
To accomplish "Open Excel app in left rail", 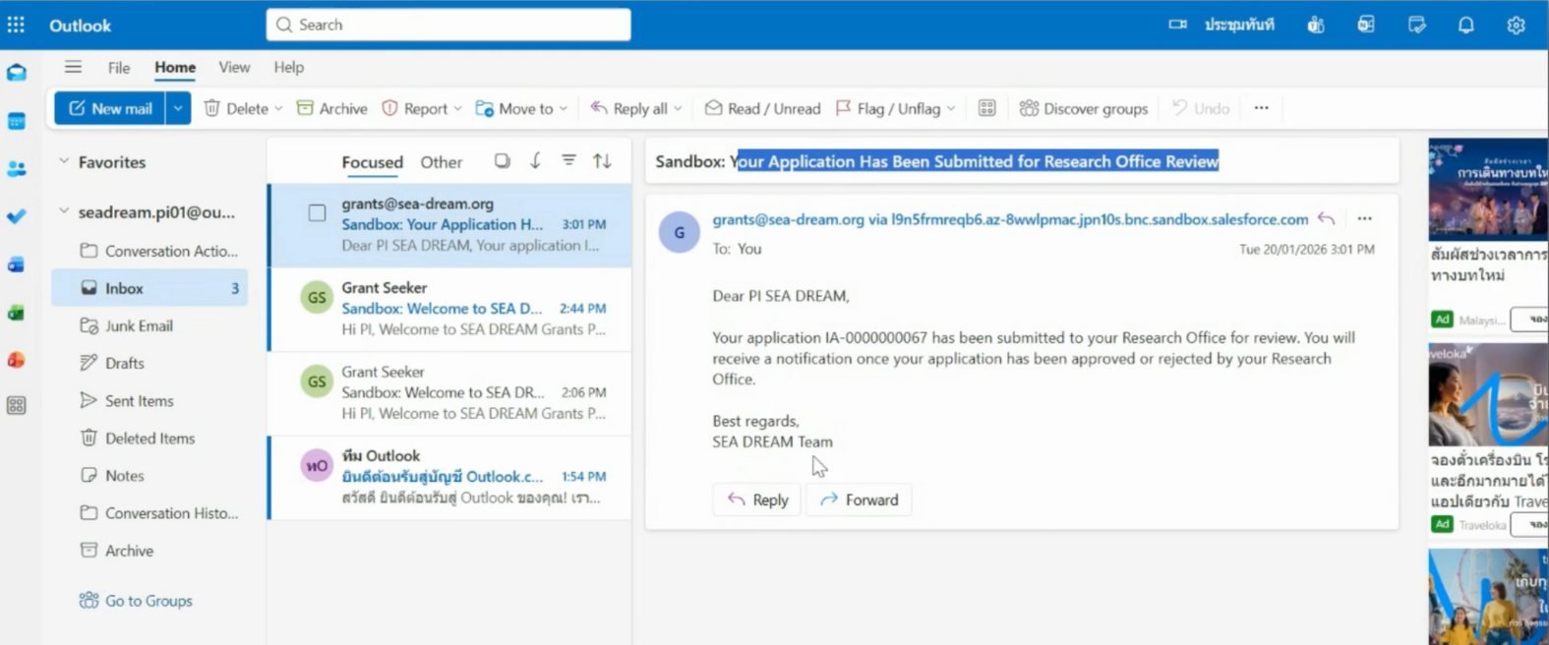I will coord(17,312).
